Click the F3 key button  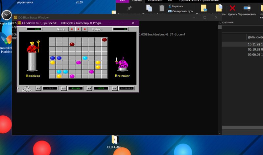89,88
